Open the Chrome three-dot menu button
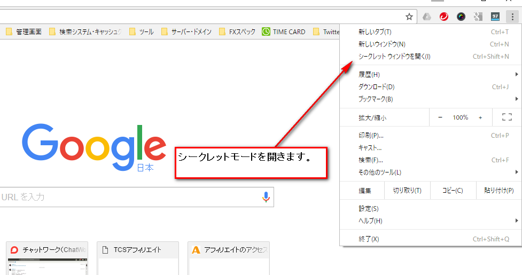This screenshot has width=522, height=275. coord(513,17)
